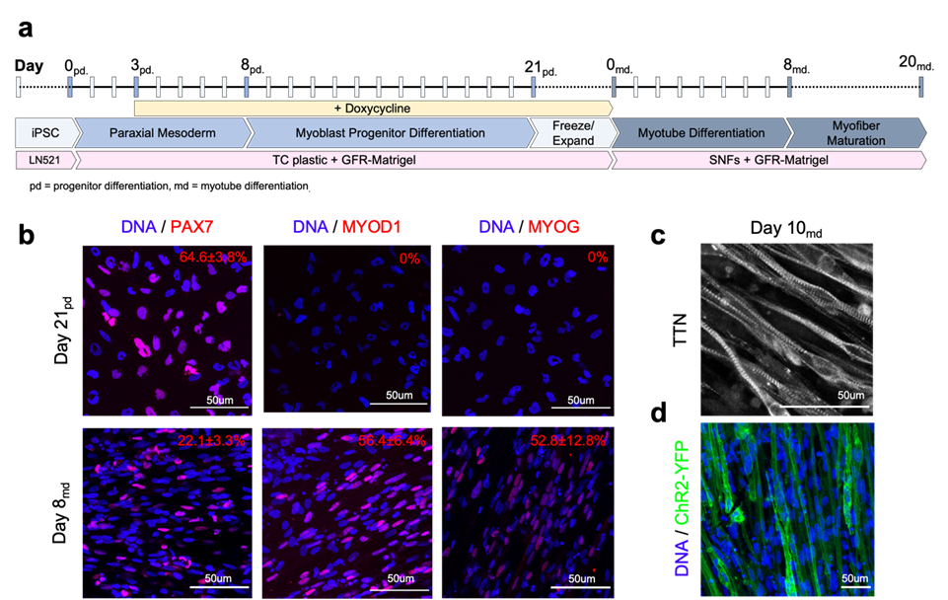Select the TC plastic + GFR-Matrigel bar
Screen dimensions: 948x600
coord(343,159)
